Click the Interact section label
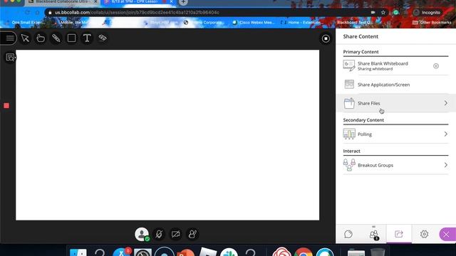Image resolution: width=456 pixels, height=256 pixels. point(351,151)
